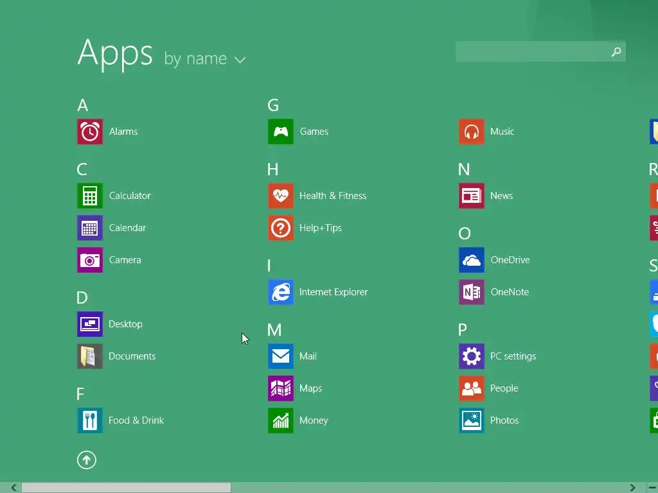Launch the Food & Drink app icon
Image resolution: width=658 pixels, height=493 pixels.
(x=90, y=420)
